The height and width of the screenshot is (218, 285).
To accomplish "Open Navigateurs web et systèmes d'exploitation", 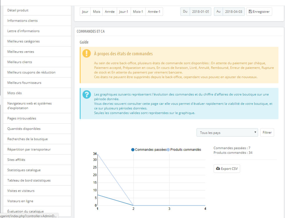I will 37,106.
